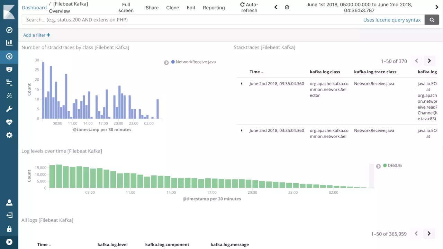Open Discover from the compass sidebar icon

[9, 30]
